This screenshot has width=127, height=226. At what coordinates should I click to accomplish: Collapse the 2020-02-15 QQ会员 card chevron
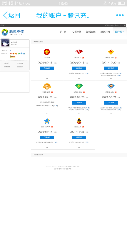(47, 78)
